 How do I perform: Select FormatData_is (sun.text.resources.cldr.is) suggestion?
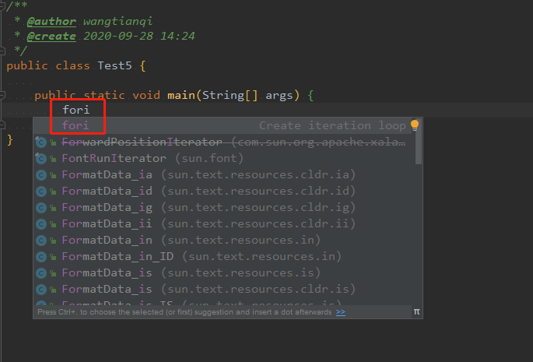point(222,289)
